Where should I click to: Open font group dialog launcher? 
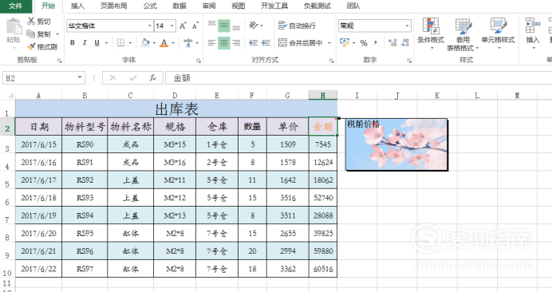pos(199,61)
